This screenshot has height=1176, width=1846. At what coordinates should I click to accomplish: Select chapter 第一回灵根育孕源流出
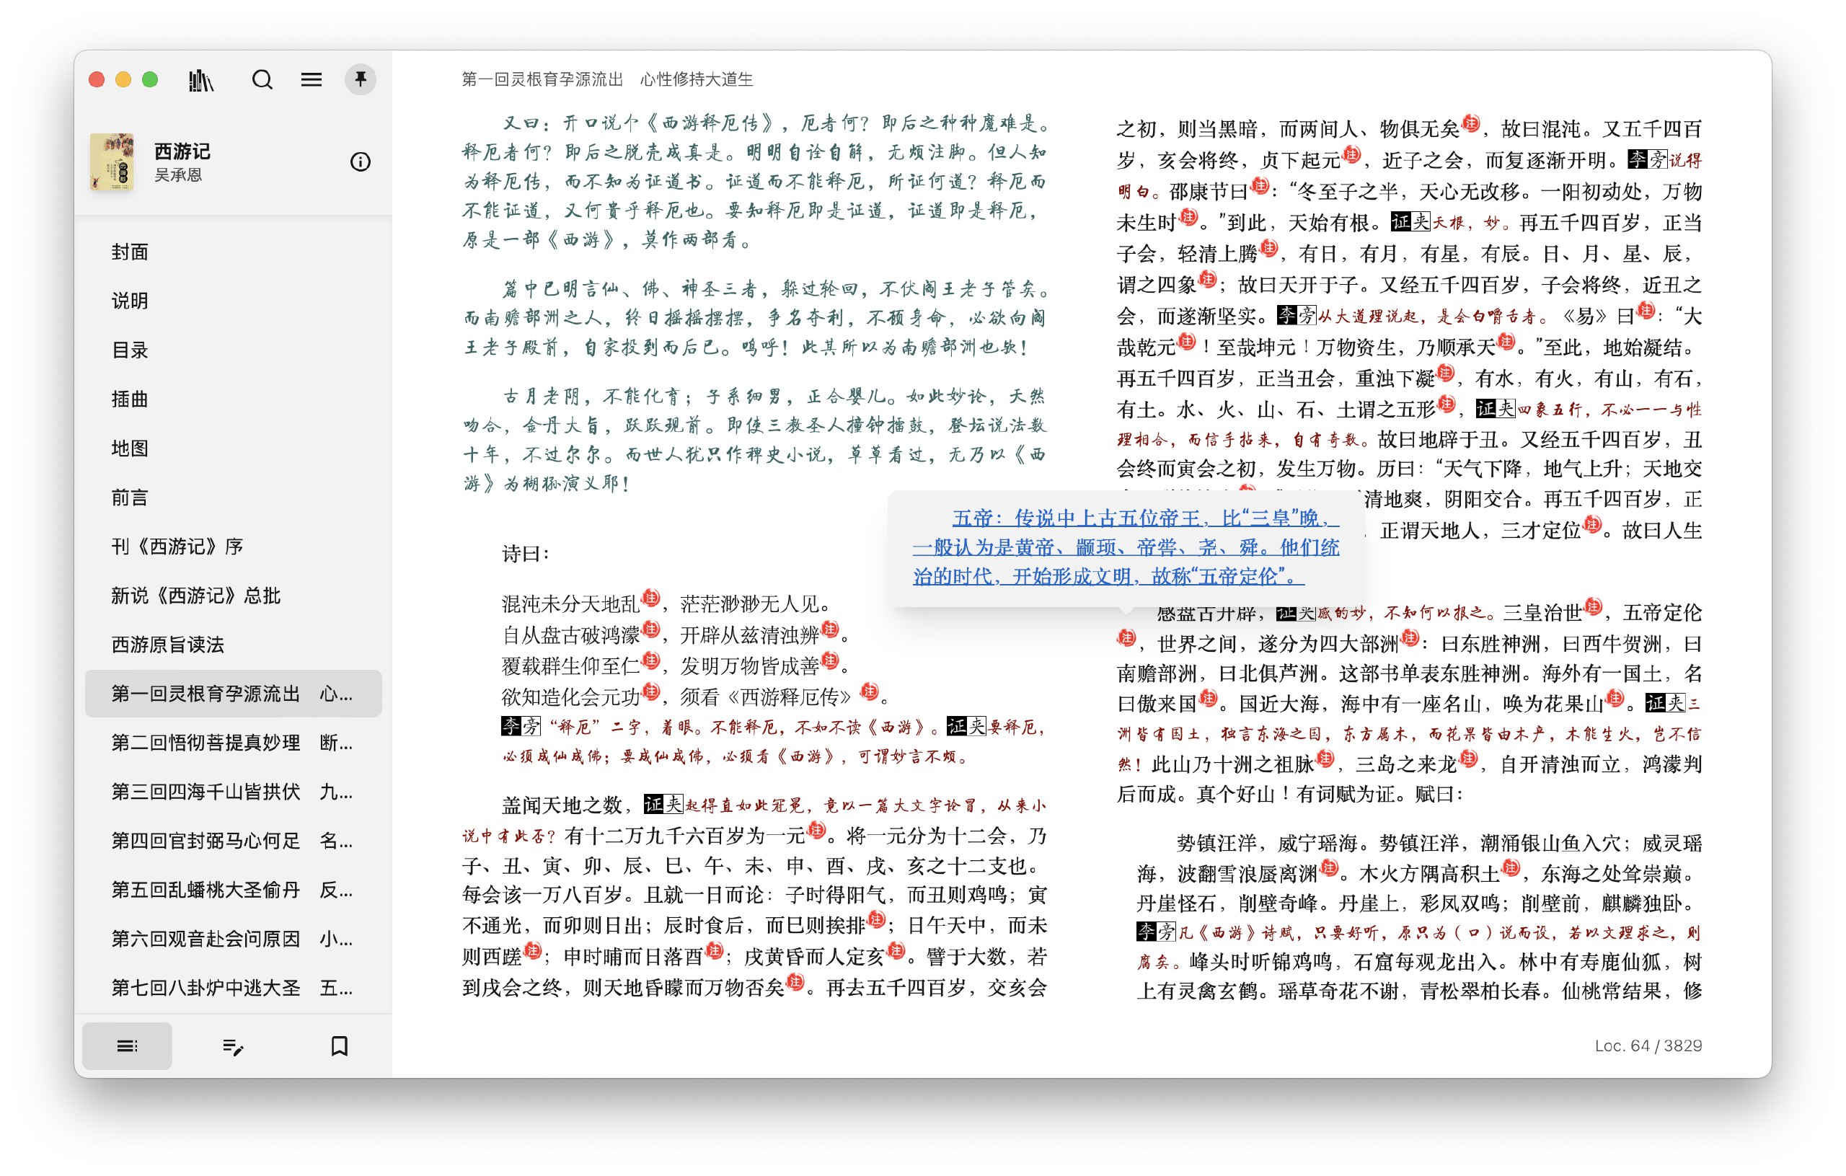[x=233, y=694]
